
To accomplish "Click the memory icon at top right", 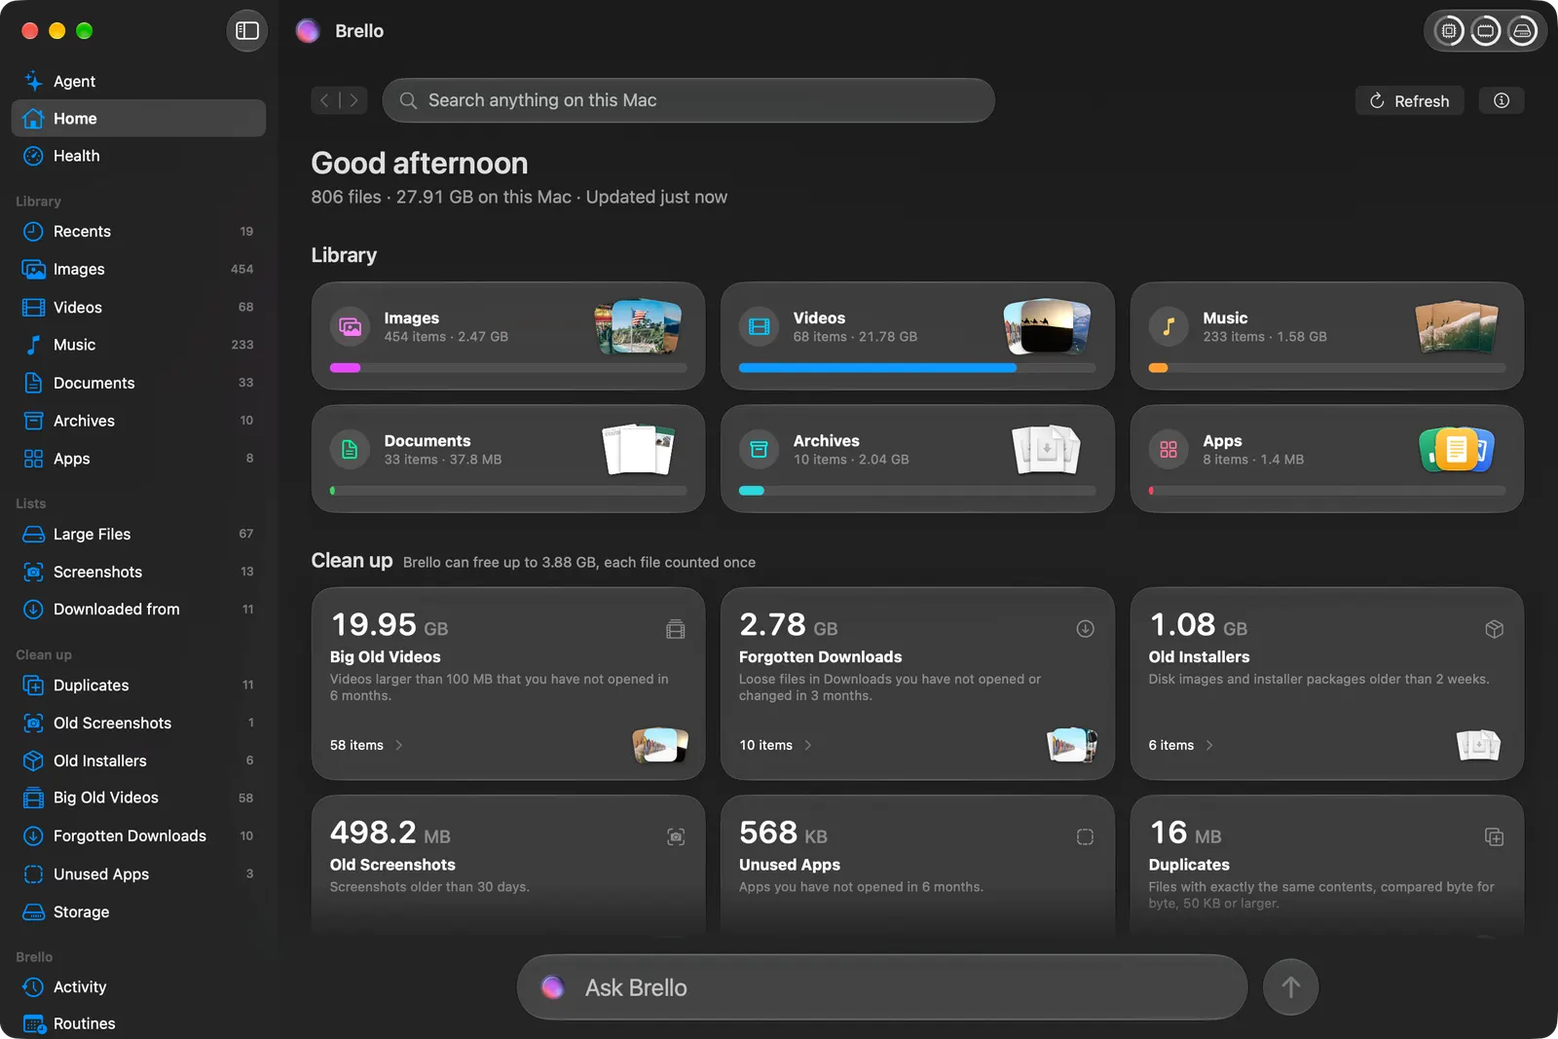I will 1486,31.
